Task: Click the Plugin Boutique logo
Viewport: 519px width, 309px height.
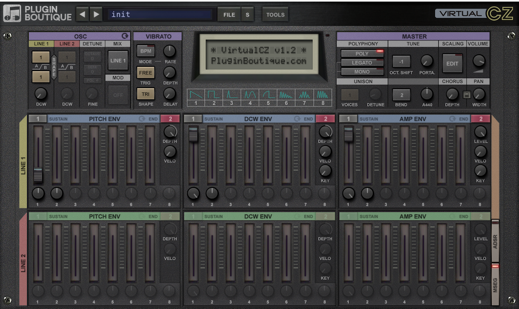Action: click(37, 14)
